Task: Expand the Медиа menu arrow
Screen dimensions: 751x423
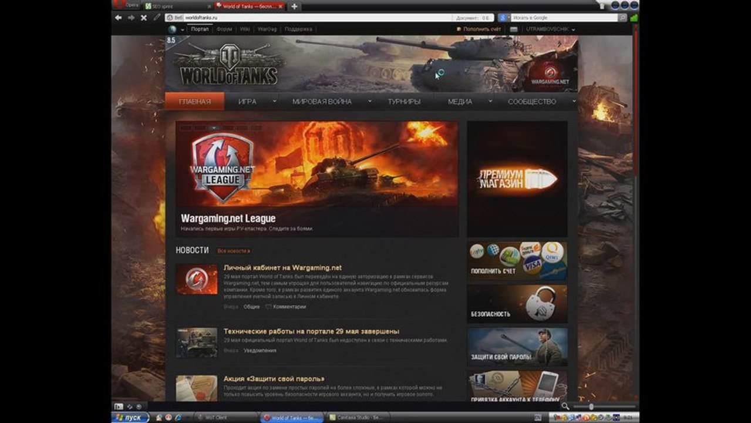Action: tap(490, 101)
